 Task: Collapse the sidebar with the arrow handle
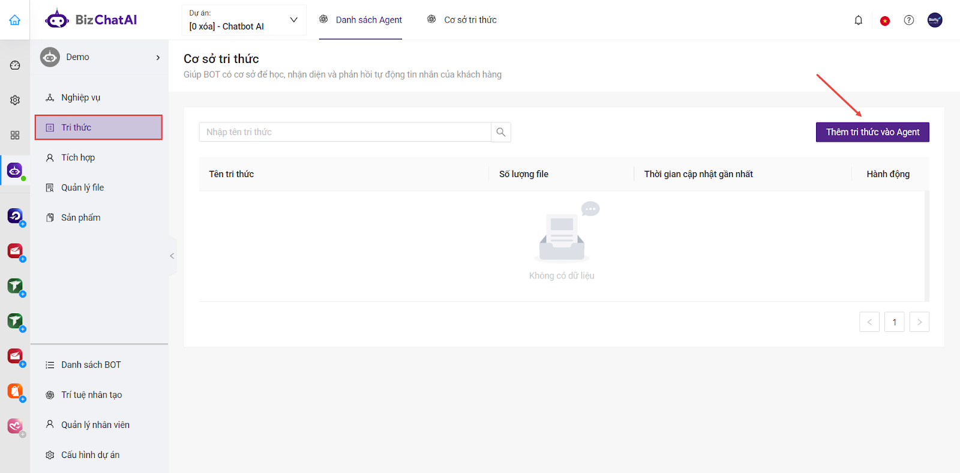coord(172,256)
